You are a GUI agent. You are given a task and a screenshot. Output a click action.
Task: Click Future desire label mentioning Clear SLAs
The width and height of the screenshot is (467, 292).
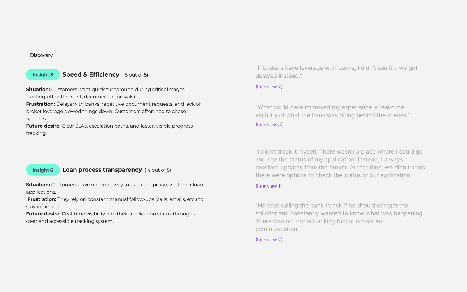click(43, 126)
